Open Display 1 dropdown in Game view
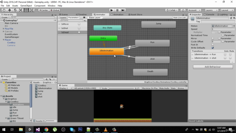Viewport: 236px width, 133px height. (x=65, y=88)
